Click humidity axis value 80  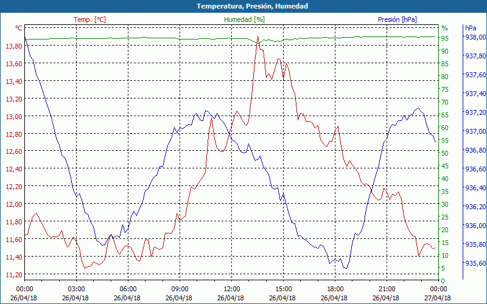(445, 77)
